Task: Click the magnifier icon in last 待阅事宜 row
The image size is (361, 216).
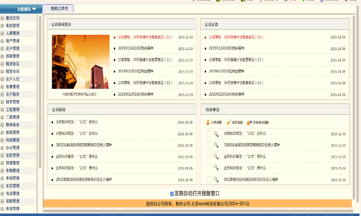Action: click(216, 180)
